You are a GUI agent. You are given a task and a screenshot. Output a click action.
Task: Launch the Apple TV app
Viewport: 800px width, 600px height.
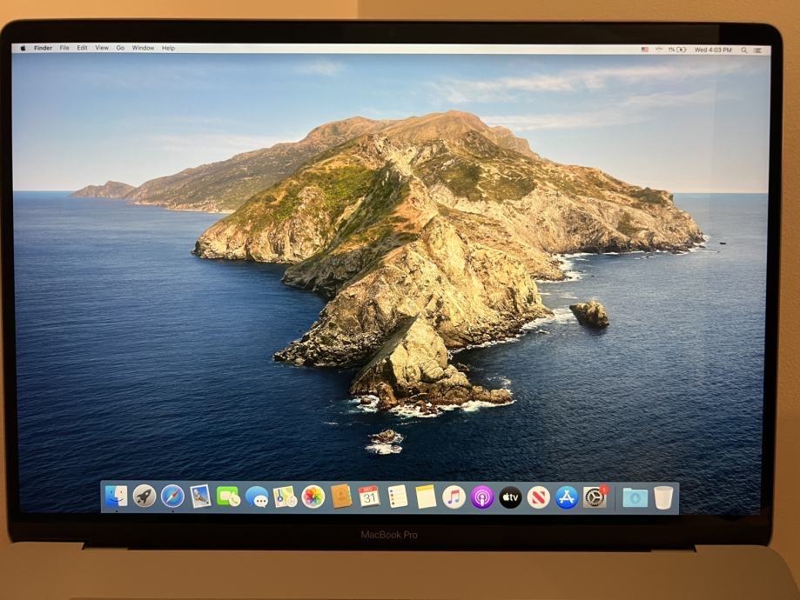510,497
